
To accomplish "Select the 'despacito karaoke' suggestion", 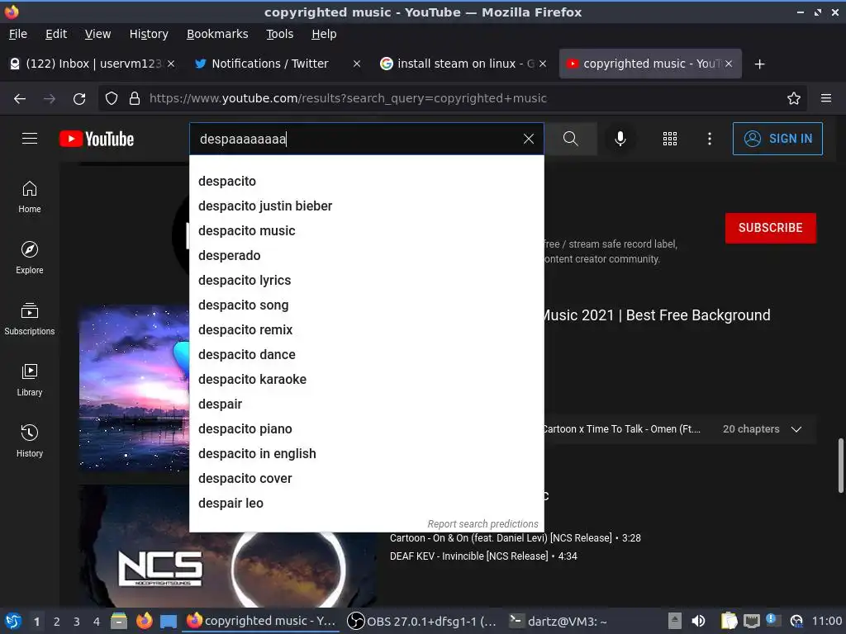I will [x=366, y=380].
